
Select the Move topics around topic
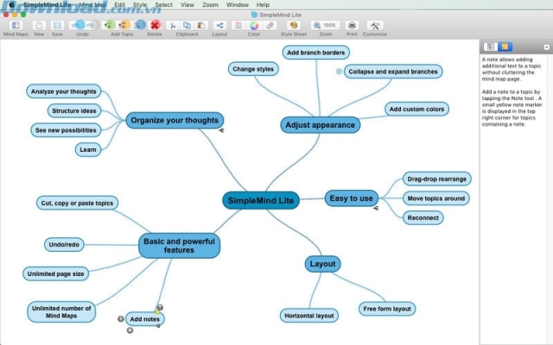436,198
